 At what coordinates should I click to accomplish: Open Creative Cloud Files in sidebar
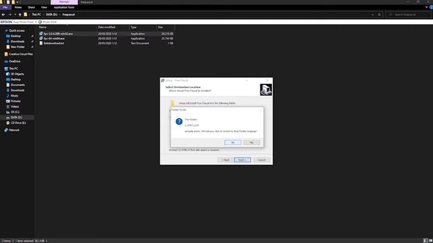(21, 54)
